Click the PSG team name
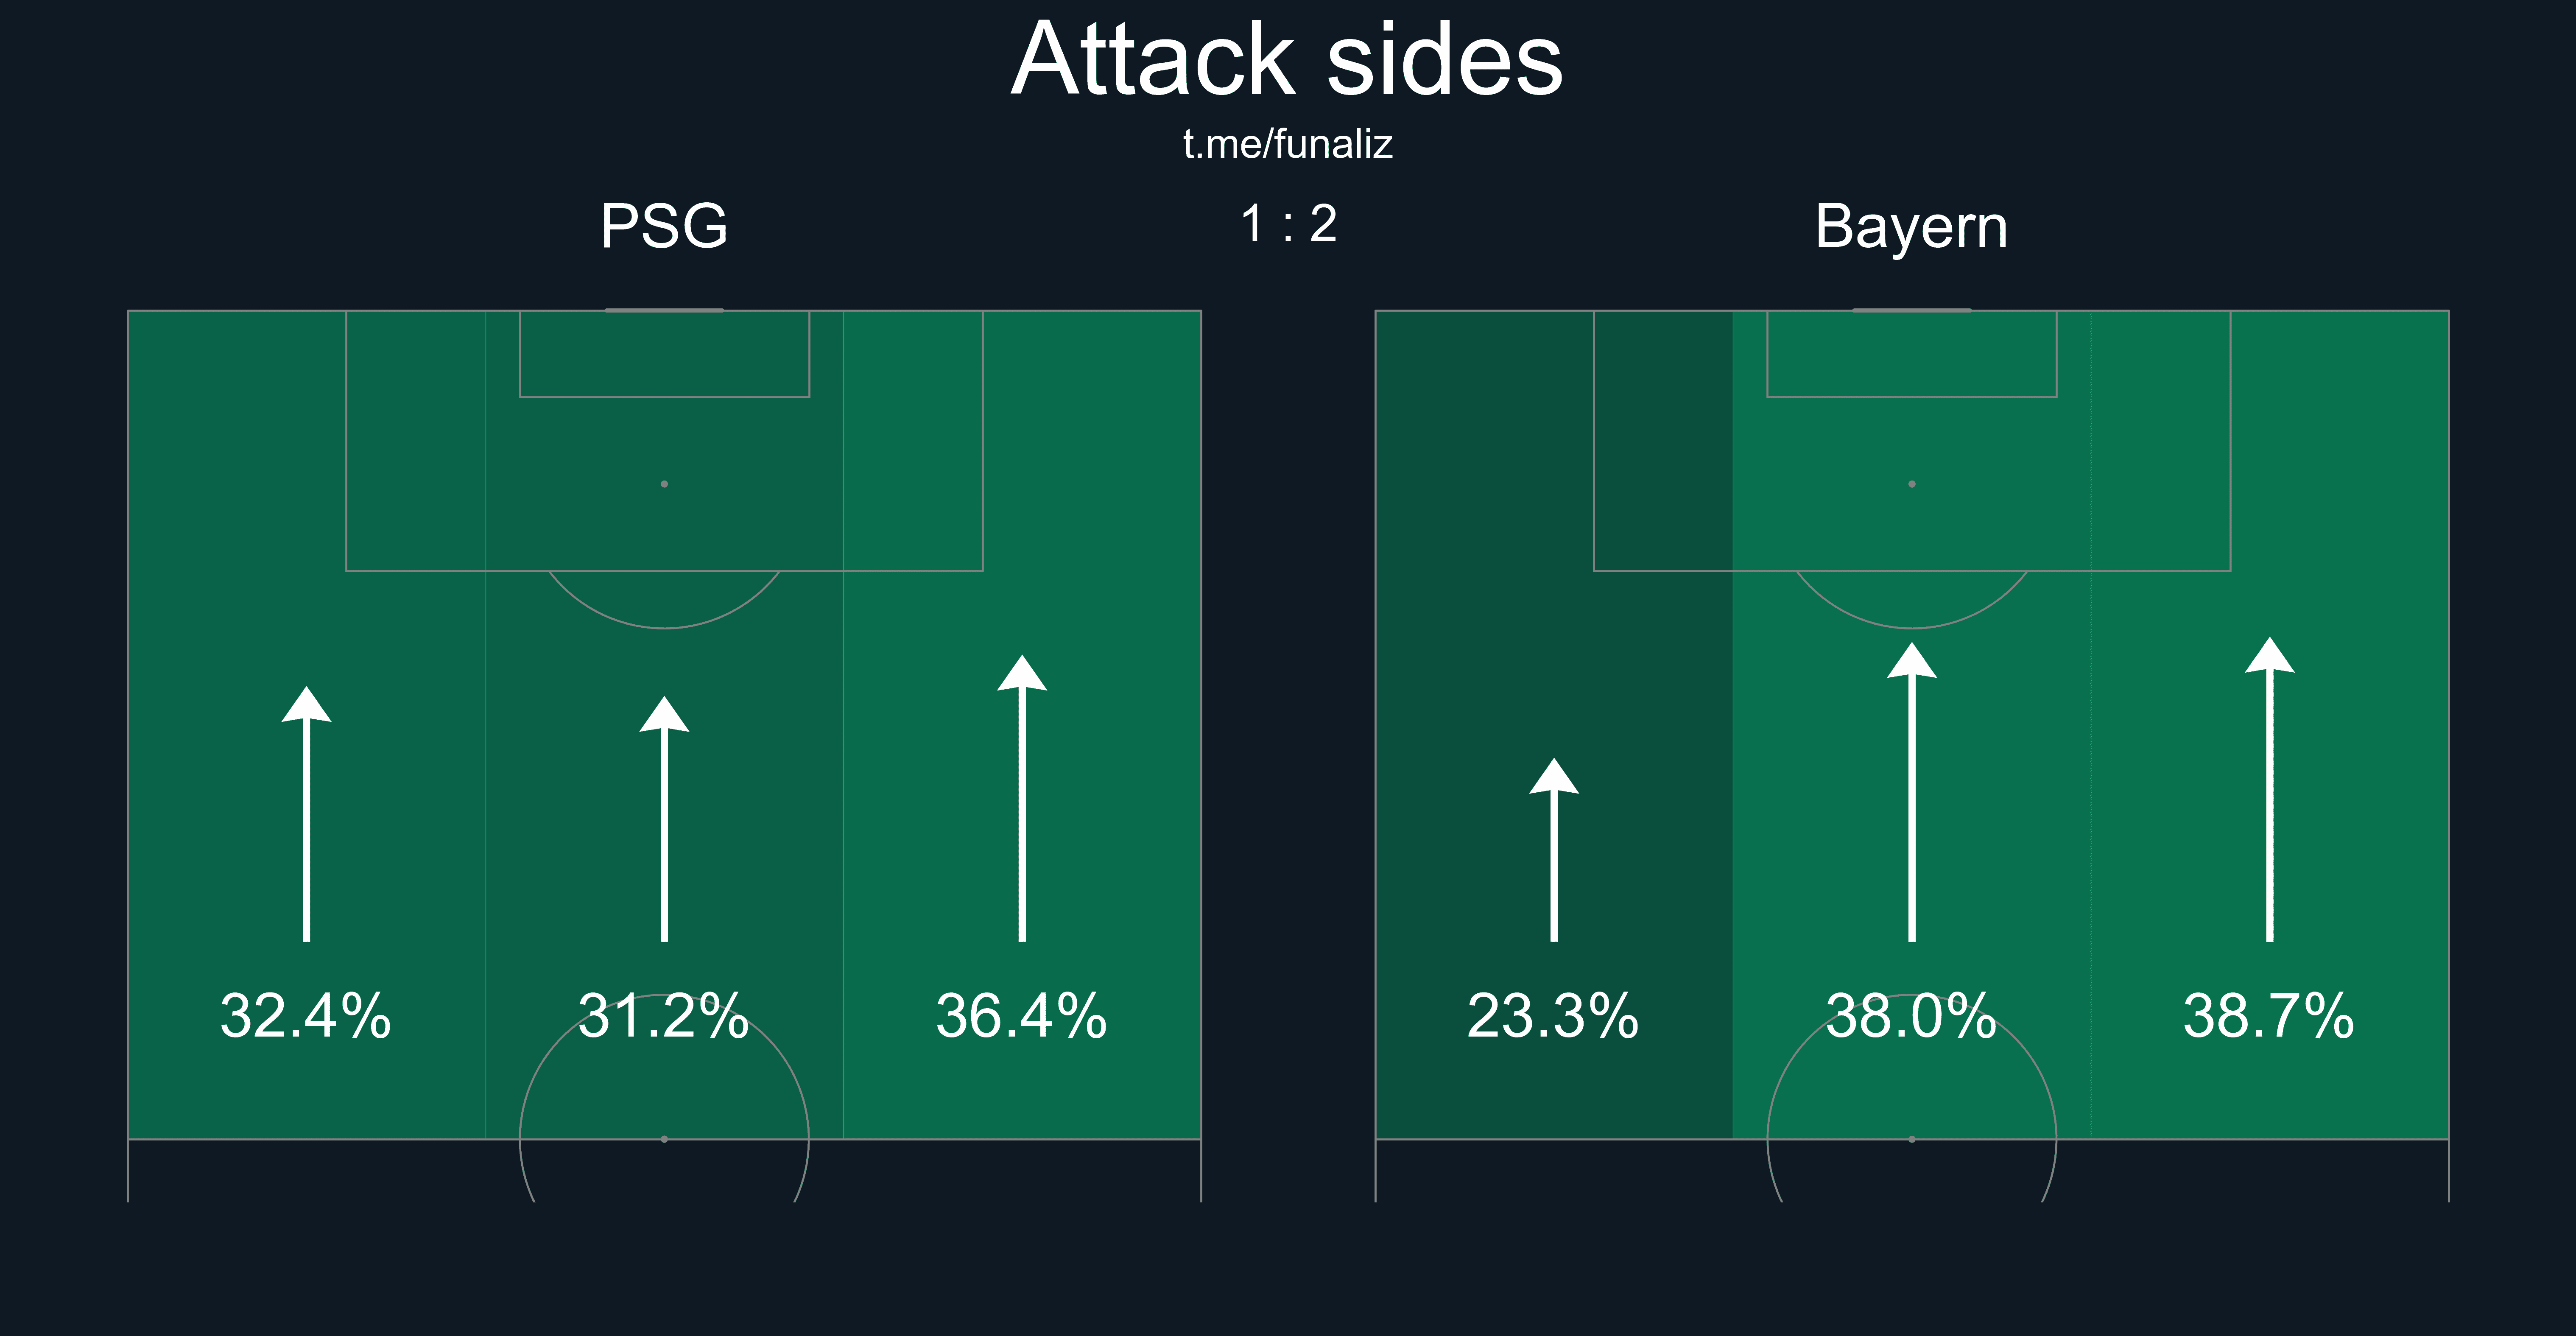 [664, 226]
